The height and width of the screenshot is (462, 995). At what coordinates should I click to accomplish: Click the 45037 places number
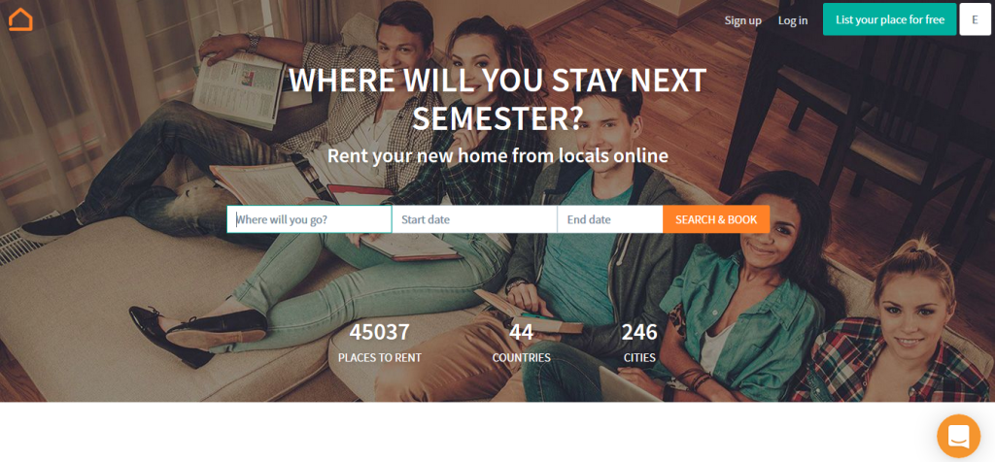click(x=380, y=332)
